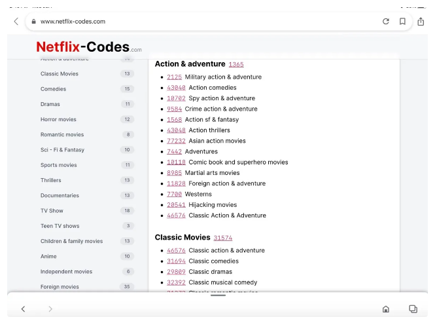Open Independent movies sidebar category
Screen dimensions: 435x317
[x=66, y=271]
